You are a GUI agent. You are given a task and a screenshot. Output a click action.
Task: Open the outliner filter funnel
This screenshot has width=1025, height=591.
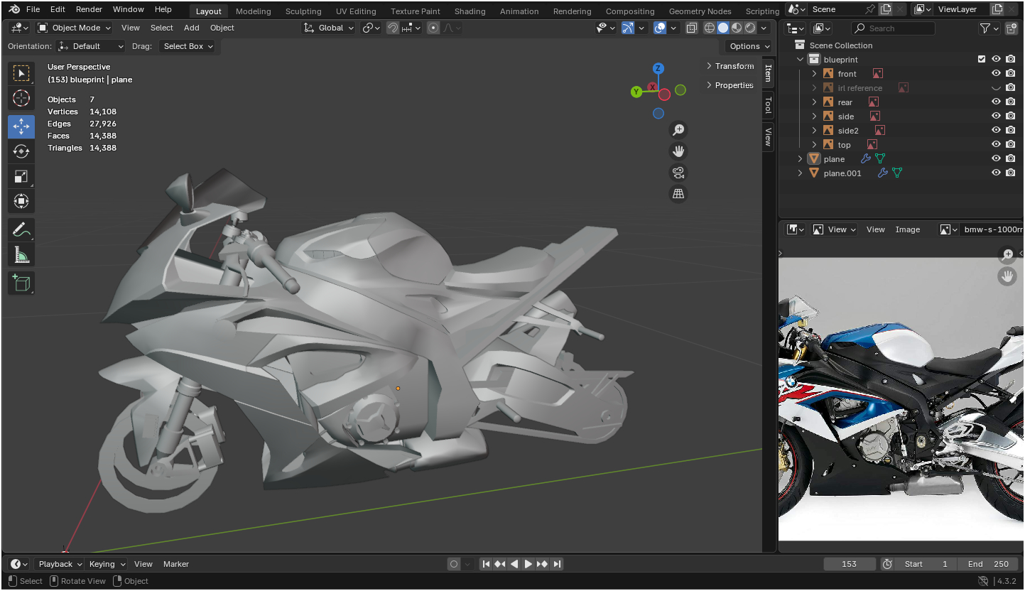coord(985,28)
